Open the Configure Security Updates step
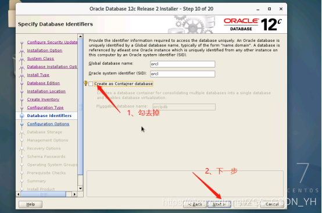Image resolution: width=322 pixels, height=213 pixels. tap(52, 42)
